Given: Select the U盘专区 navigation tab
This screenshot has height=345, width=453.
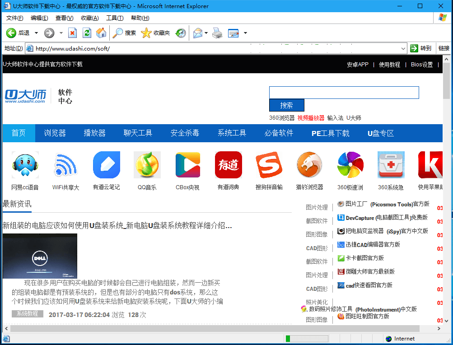Looking at the screenshot, I should coord(380,133).
